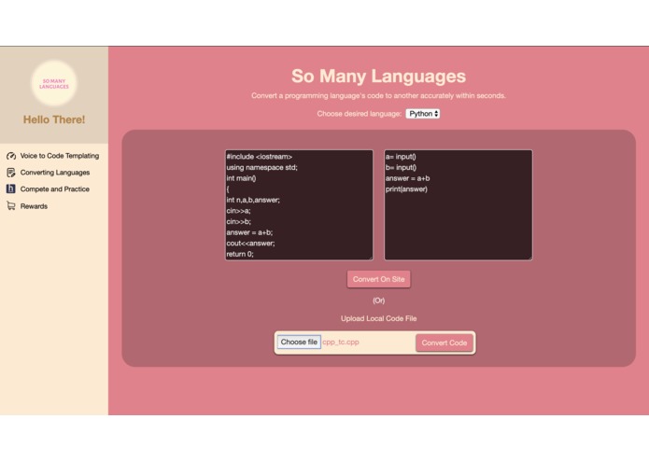Click the 'using namespace std;' code line
The image size is (649, 461).
[x=261, y=167]
